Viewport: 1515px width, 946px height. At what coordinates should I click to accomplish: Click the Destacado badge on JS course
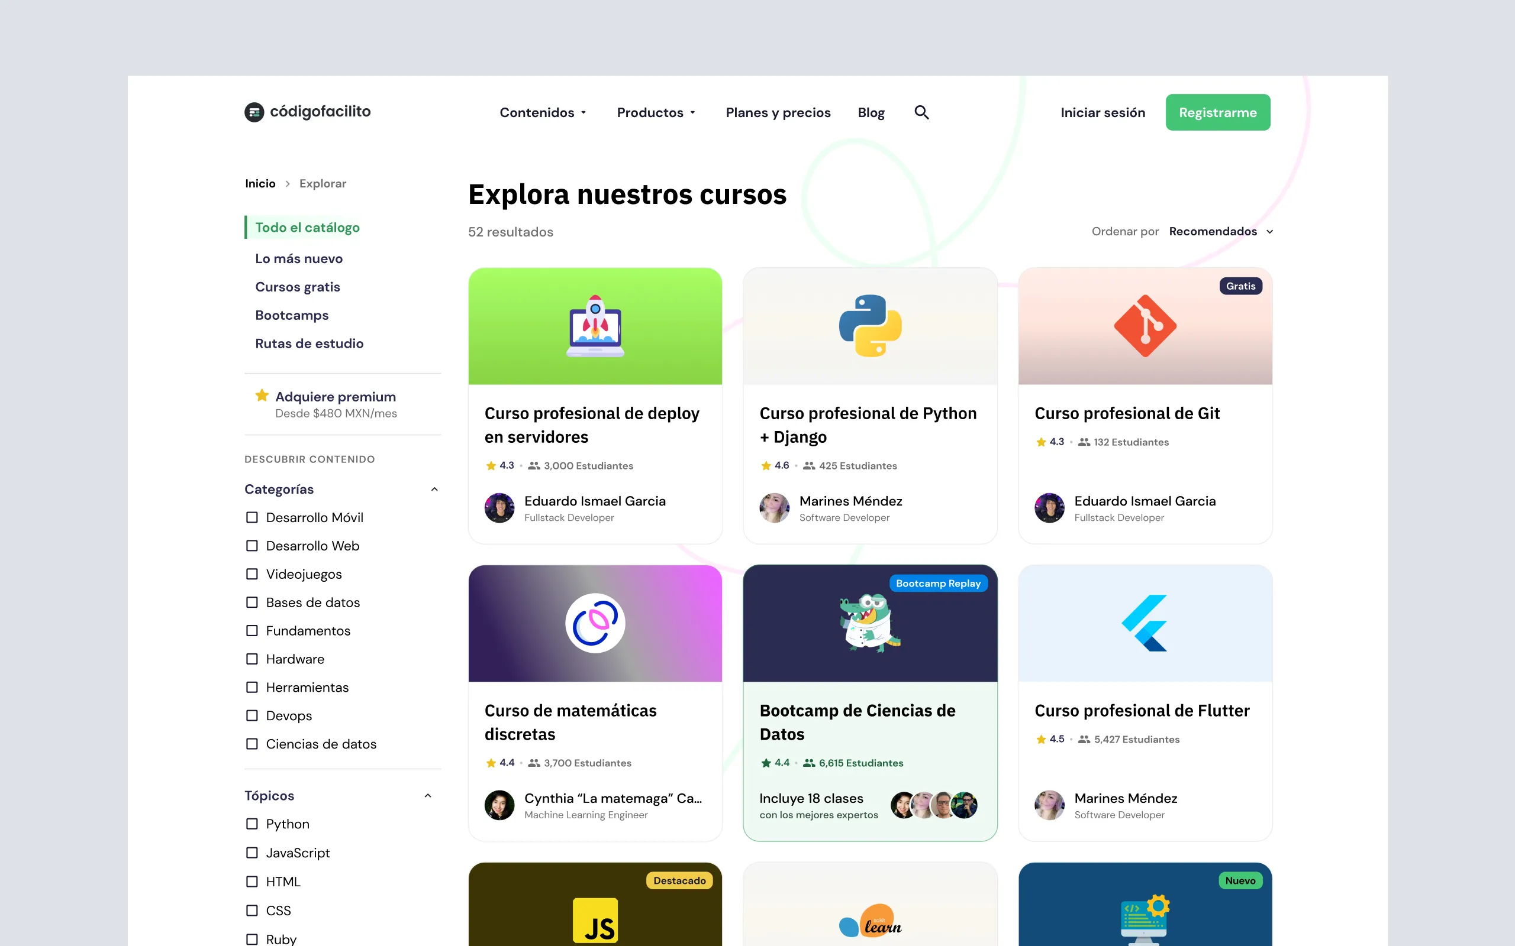pos(679,880)
